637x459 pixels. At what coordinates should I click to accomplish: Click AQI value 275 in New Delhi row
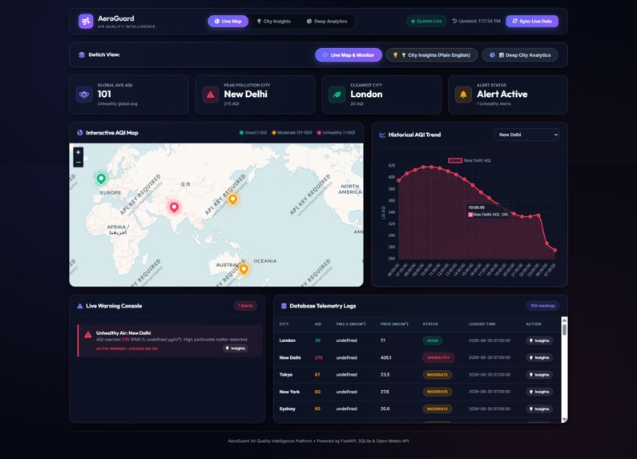(x=319, y=358)
